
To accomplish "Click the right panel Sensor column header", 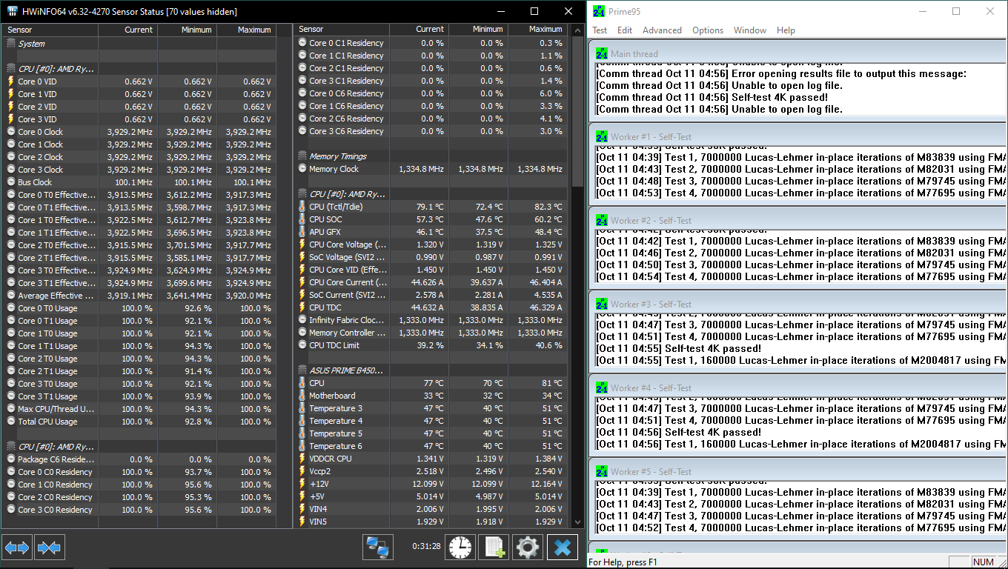I will 342,30.
